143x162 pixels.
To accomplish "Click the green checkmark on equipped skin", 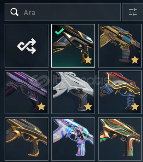I will pos(59,31).
